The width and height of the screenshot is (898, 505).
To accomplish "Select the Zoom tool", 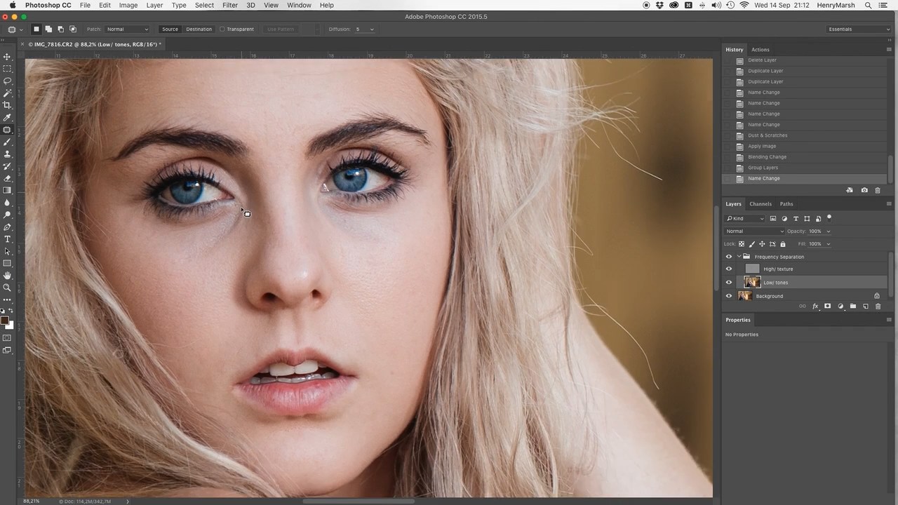I will pos(8,288).
